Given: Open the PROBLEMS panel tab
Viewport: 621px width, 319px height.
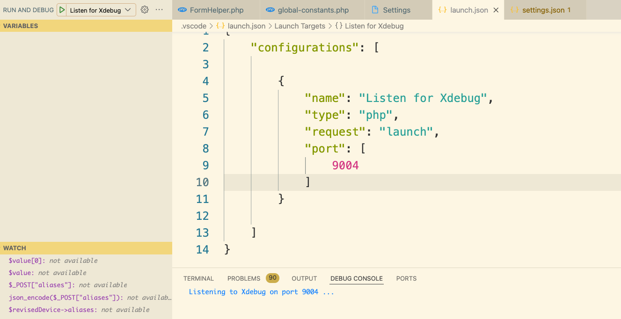Looking at the screenshot, I should 244,278.
